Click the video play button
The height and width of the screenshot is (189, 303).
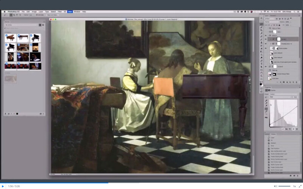coord(3,186)
